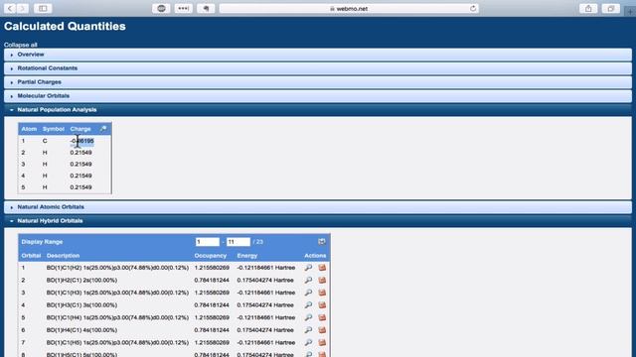The height and width of the screenshot is (357, 636).
Task: Open movie icon for orbital 5
Action: (x=322, y=317)
